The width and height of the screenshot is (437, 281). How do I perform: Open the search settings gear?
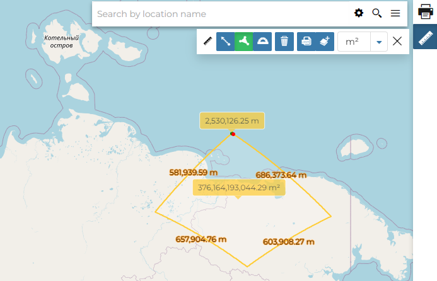click(x=359, y=13)
